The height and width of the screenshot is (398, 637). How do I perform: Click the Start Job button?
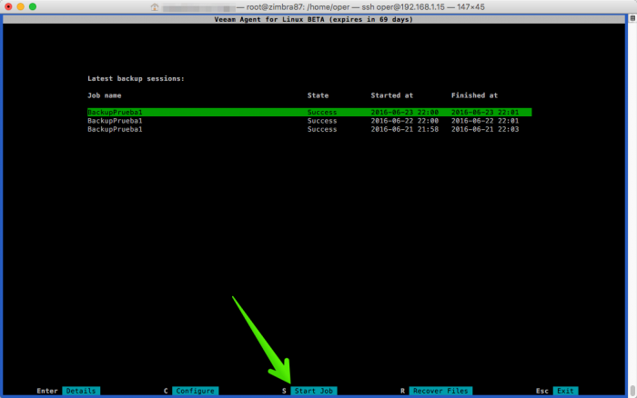[x=314, y=391]
